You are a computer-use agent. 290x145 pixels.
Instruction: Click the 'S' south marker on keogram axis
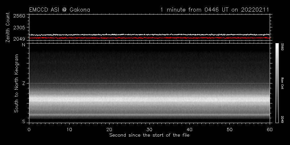(24, 121)
